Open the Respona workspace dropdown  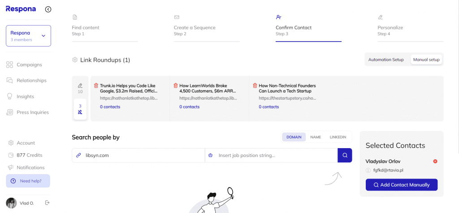click(x=28, y=36)
